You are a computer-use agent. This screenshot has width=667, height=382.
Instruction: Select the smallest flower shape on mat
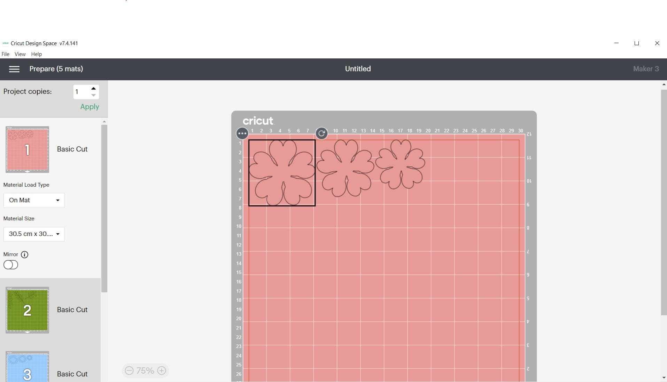tap(400, 164)
